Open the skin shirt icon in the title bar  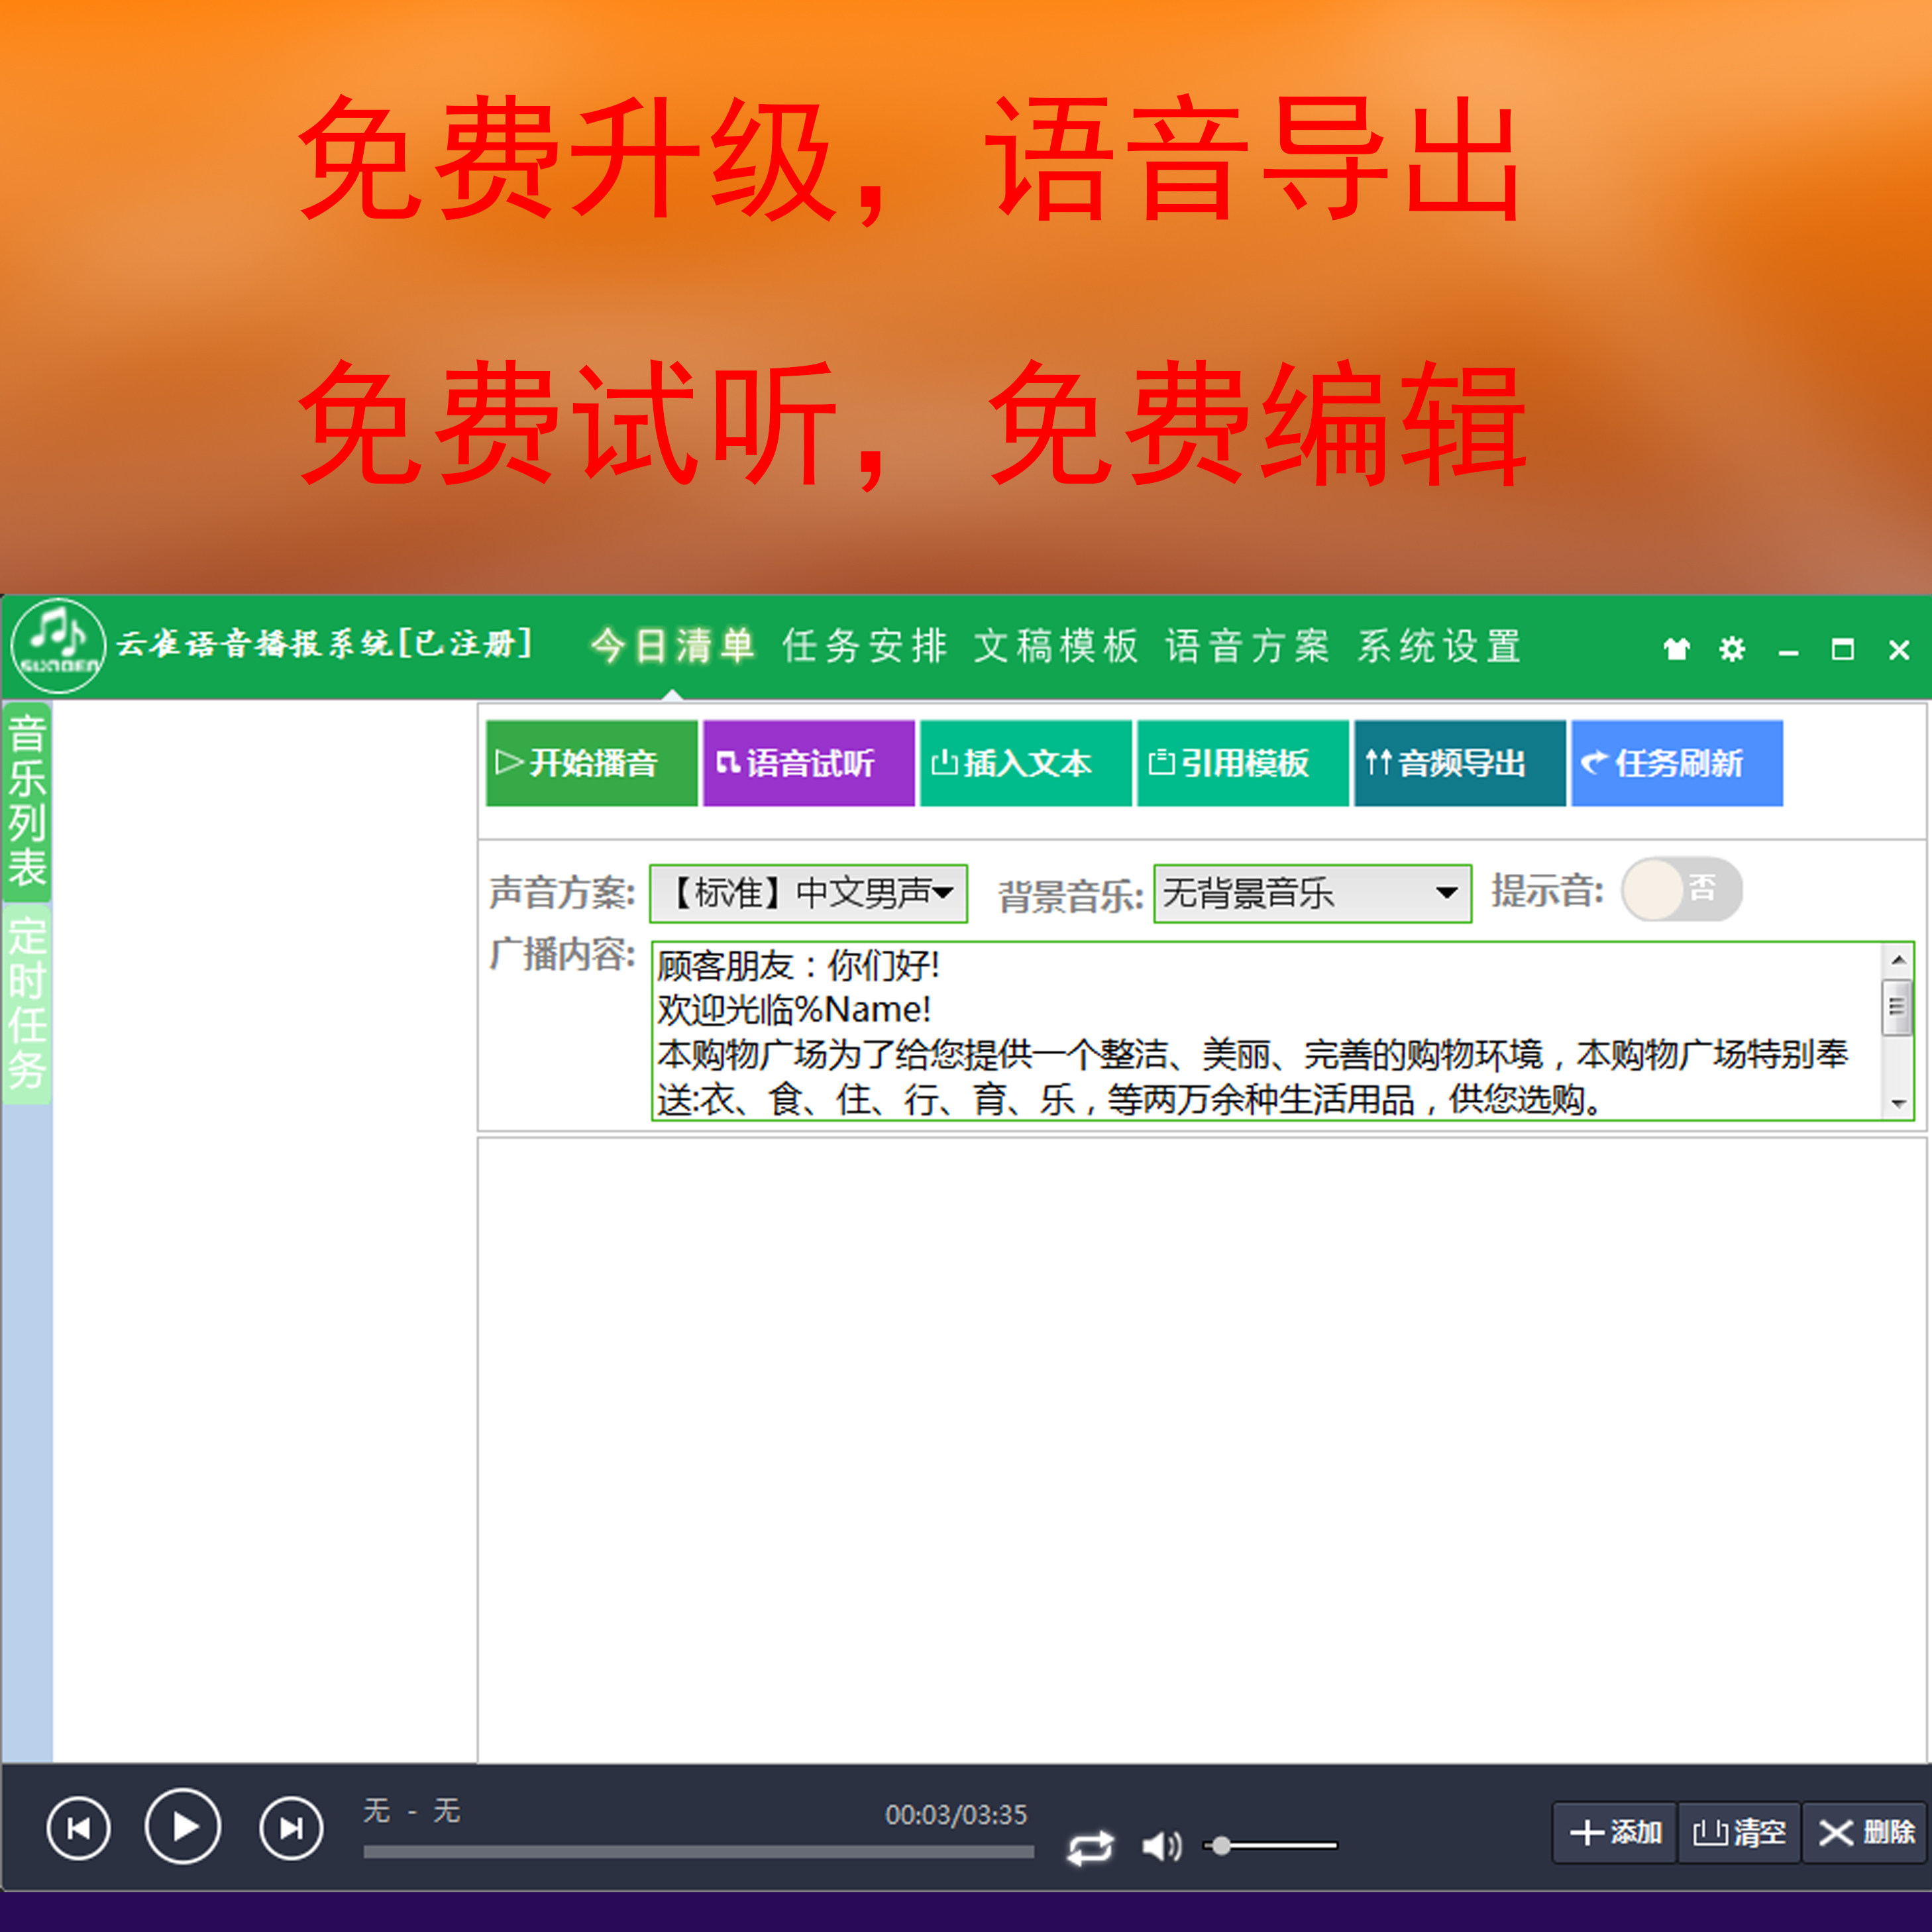(x=1676, y=649)
